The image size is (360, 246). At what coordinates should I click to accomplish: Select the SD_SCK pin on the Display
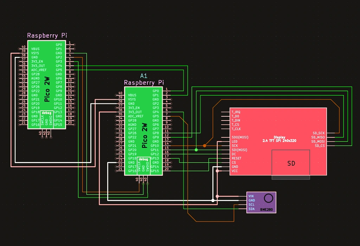319,133
